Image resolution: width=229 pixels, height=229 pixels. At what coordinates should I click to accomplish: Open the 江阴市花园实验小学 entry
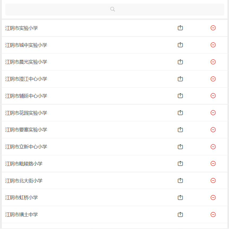click(x=26, y=113)
